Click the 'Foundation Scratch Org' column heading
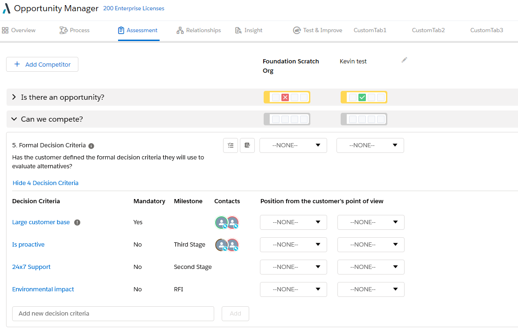The width and height of the screenshot is (518, 330). coord(291,66)
